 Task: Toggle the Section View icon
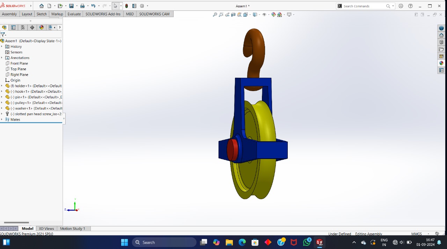(x=233, y=15)
